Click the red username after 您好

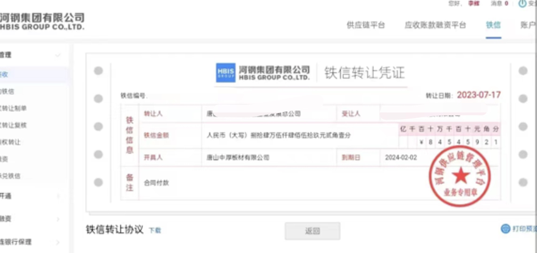474,3
